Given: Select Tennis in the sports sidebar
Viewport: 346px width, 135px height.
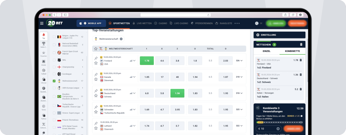Looking at the screenshot, I should coord(44,107).
